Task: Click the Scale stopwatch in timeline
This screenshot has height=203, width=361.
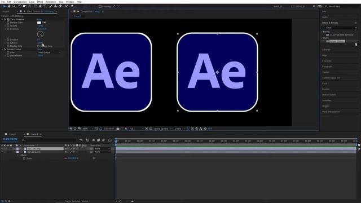Action: (24, 158)
